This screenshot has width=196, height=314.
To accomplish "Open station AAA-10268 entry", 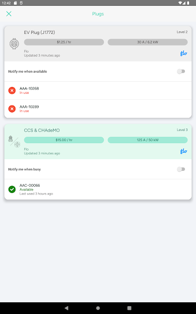I will (98, 91).
